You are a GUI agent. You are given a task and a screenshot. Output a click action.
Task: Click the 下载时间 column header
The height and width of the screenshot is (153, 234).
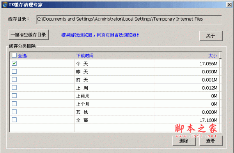coord(85,56)
